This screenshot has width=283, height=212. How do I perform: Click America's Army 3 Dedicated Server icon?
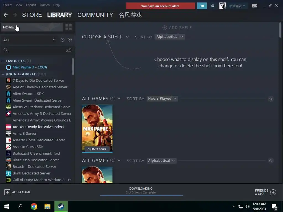9,113
